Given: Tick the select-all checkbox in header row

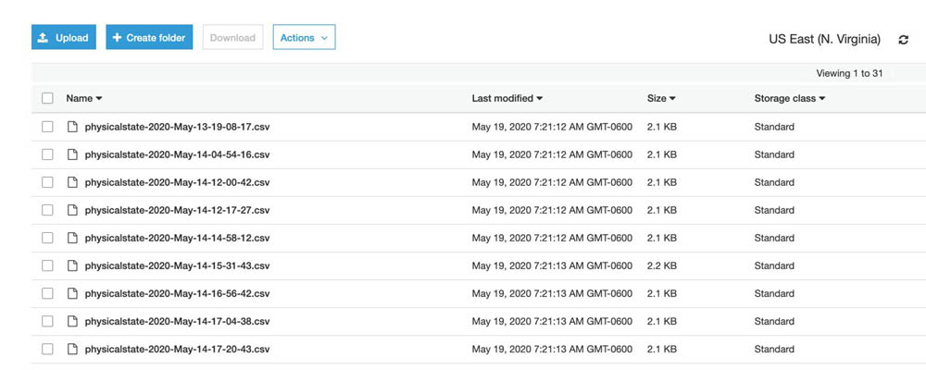Looking at the screenshot, I should 47,99.
